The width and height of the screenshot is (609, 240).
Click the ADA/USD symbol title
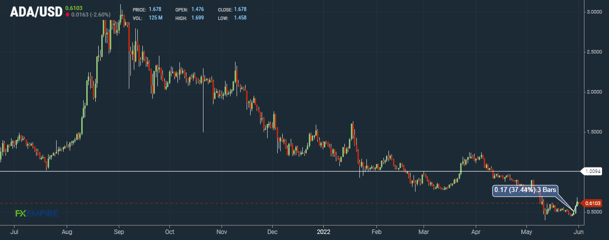36,12
